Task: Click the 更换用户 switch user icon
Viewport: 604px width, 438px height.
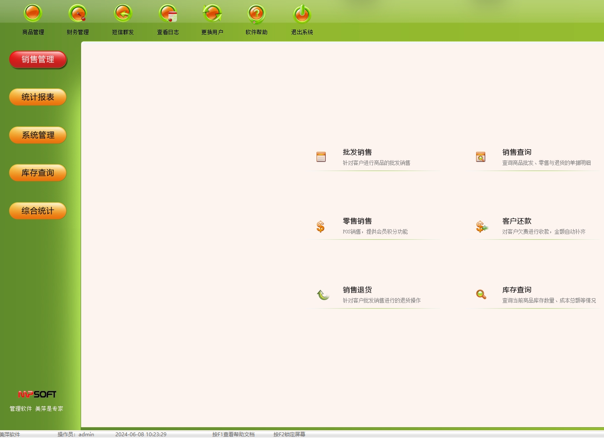Action: click(x=212, y=13)
